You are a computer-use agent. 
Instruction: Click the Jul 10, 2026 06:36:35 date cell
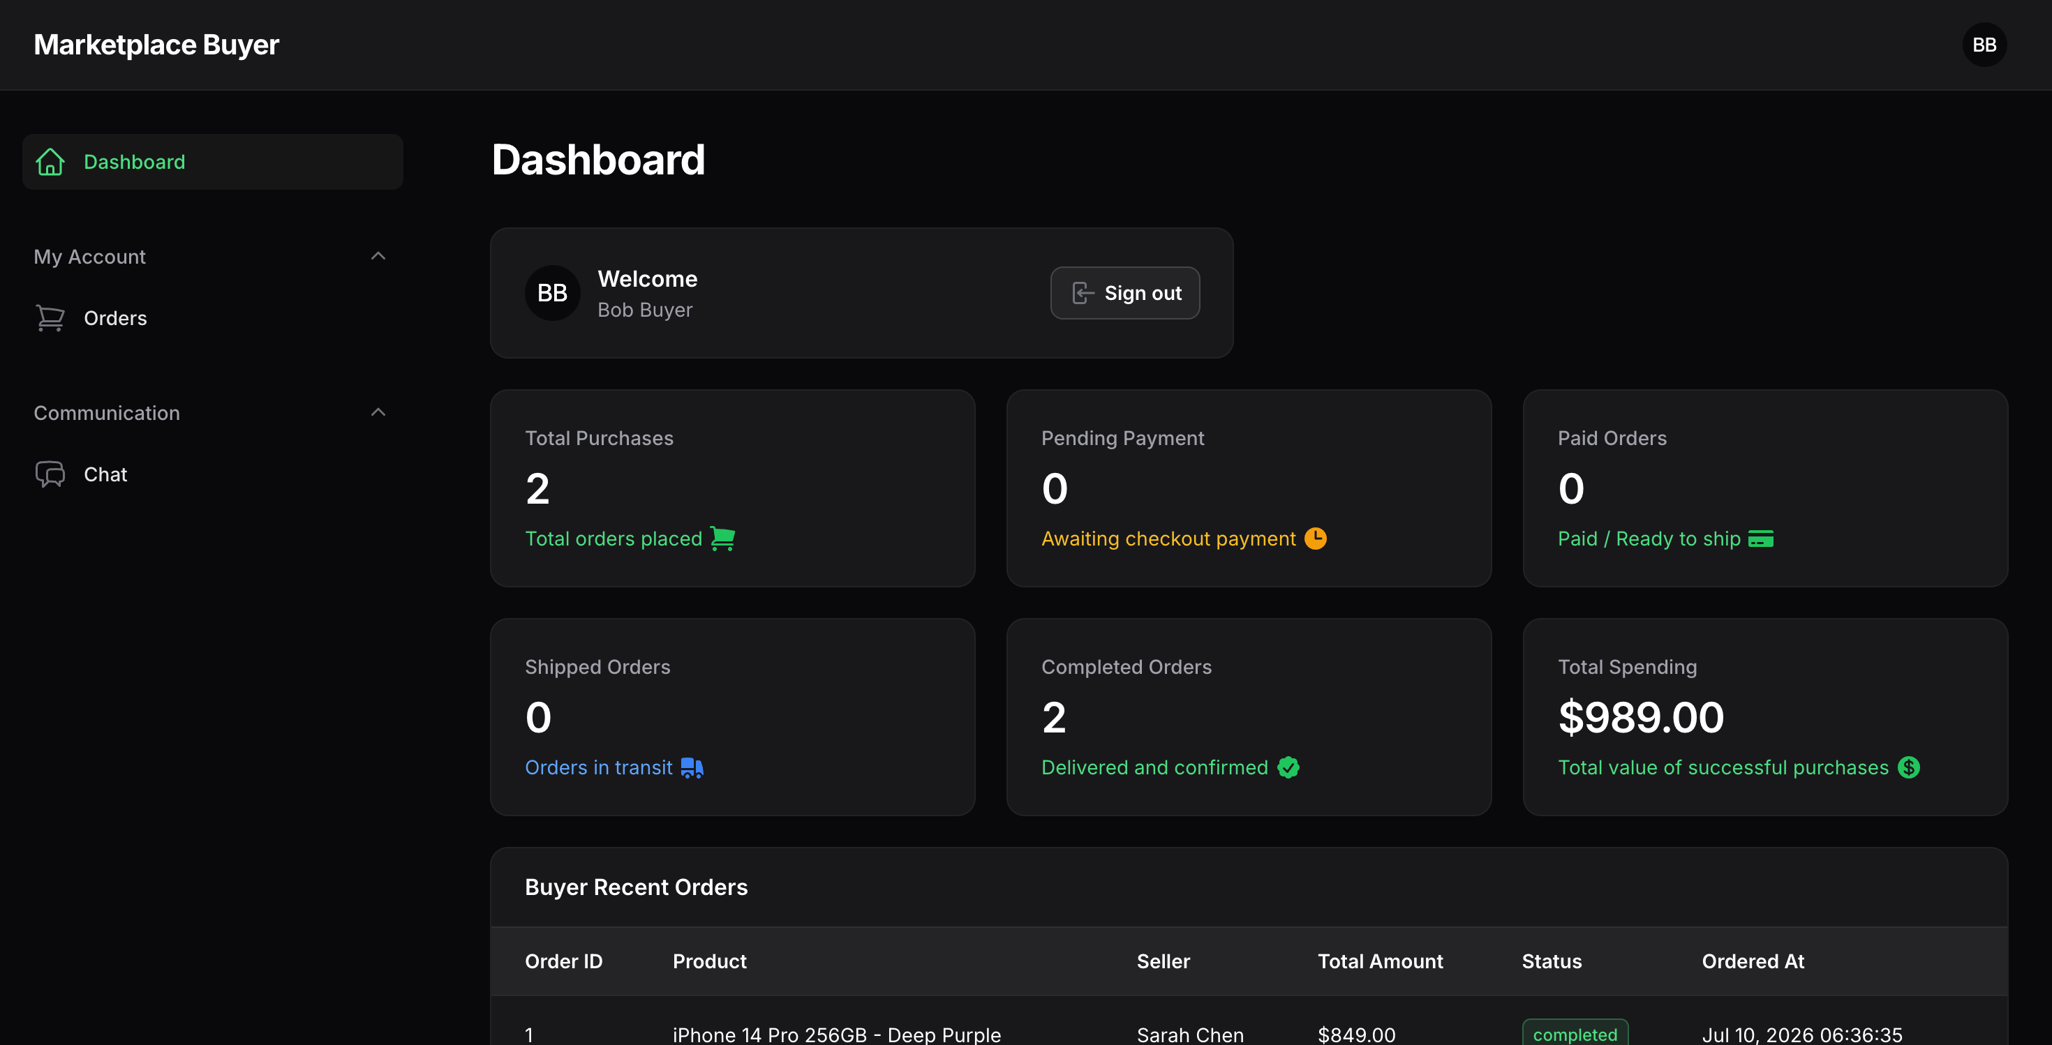(x=1802, y=1035)
